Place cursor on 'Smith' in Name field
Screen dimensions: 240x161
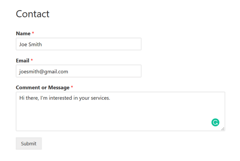click(35, 44)
